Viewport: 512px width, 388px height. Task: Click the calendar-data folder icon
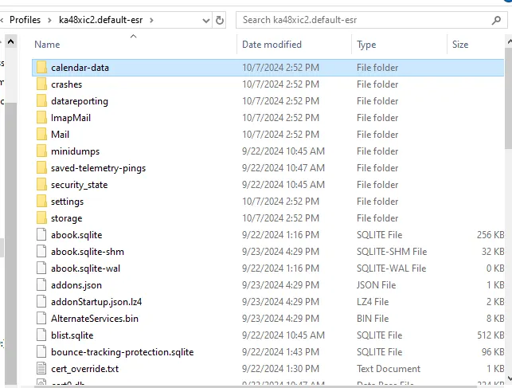41,68
